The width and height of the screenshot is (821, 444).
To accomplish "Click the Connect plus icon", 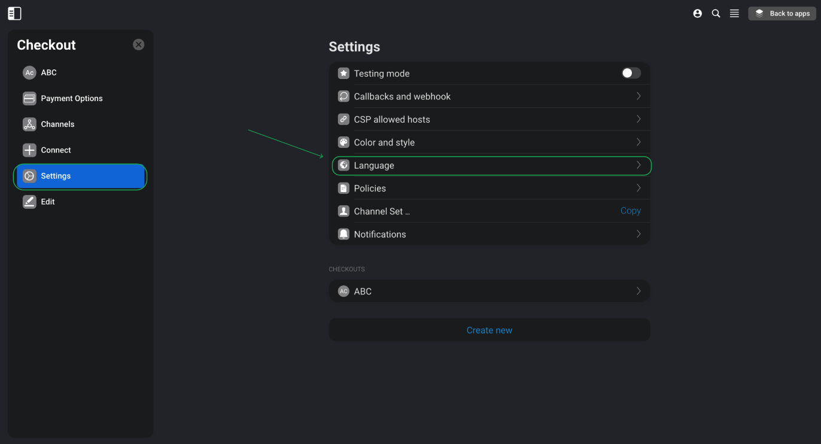I will [x=29, y=150].
